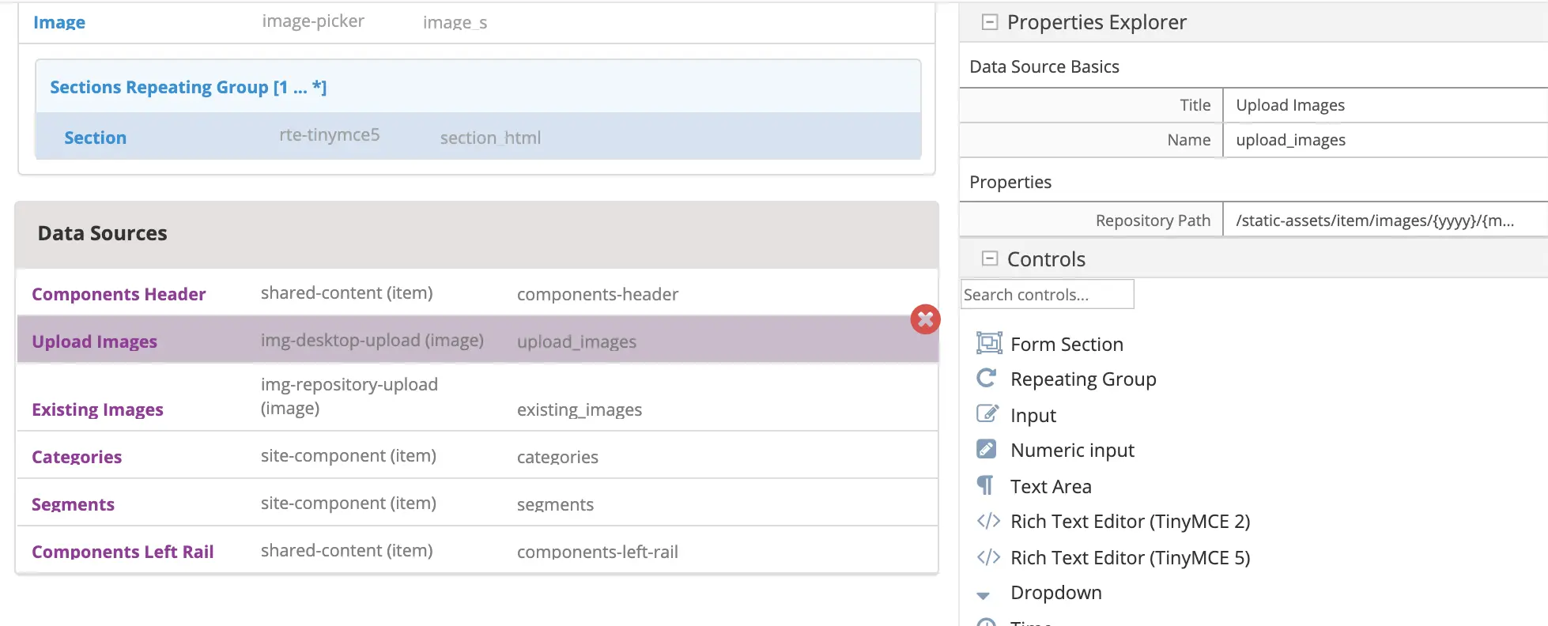Click the components-header name text
This screenshot has height=626, width=1548.
pyautogui.click(x=598, y=294)
